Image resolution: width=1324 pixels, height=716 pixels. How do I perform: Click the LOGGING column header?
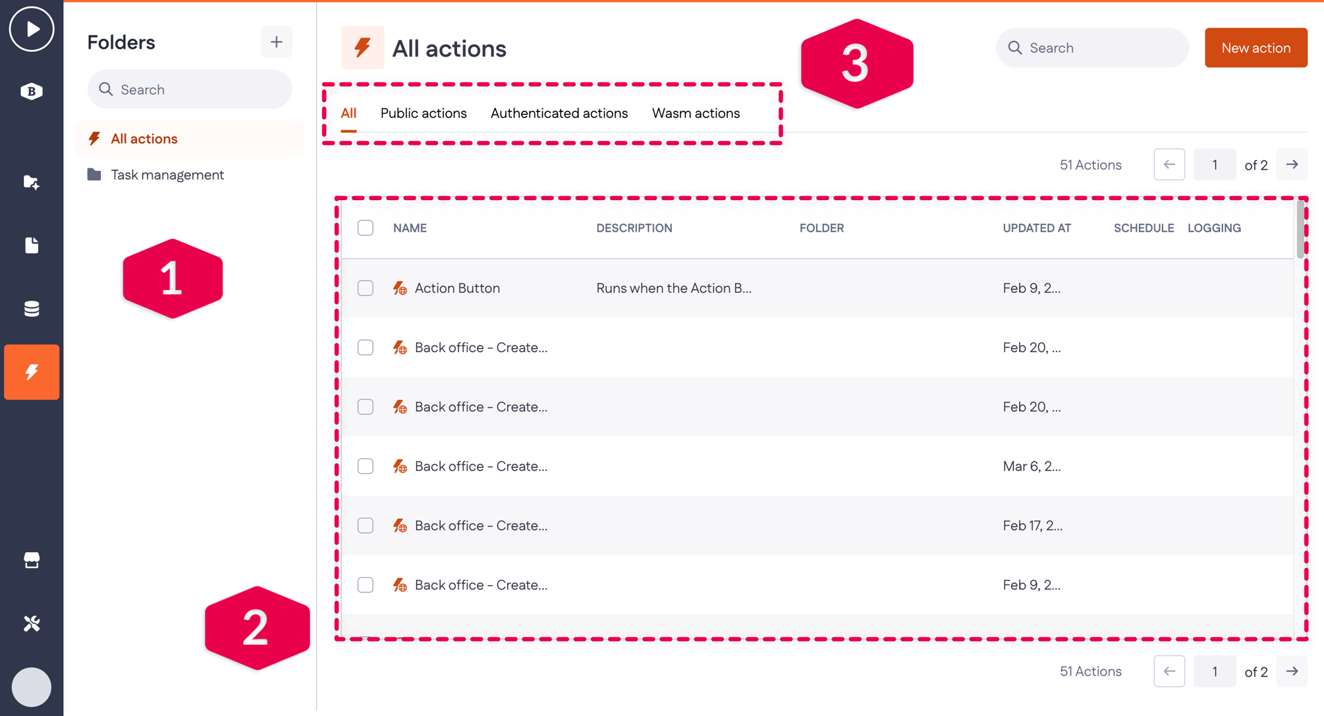tap(1214, 228)
